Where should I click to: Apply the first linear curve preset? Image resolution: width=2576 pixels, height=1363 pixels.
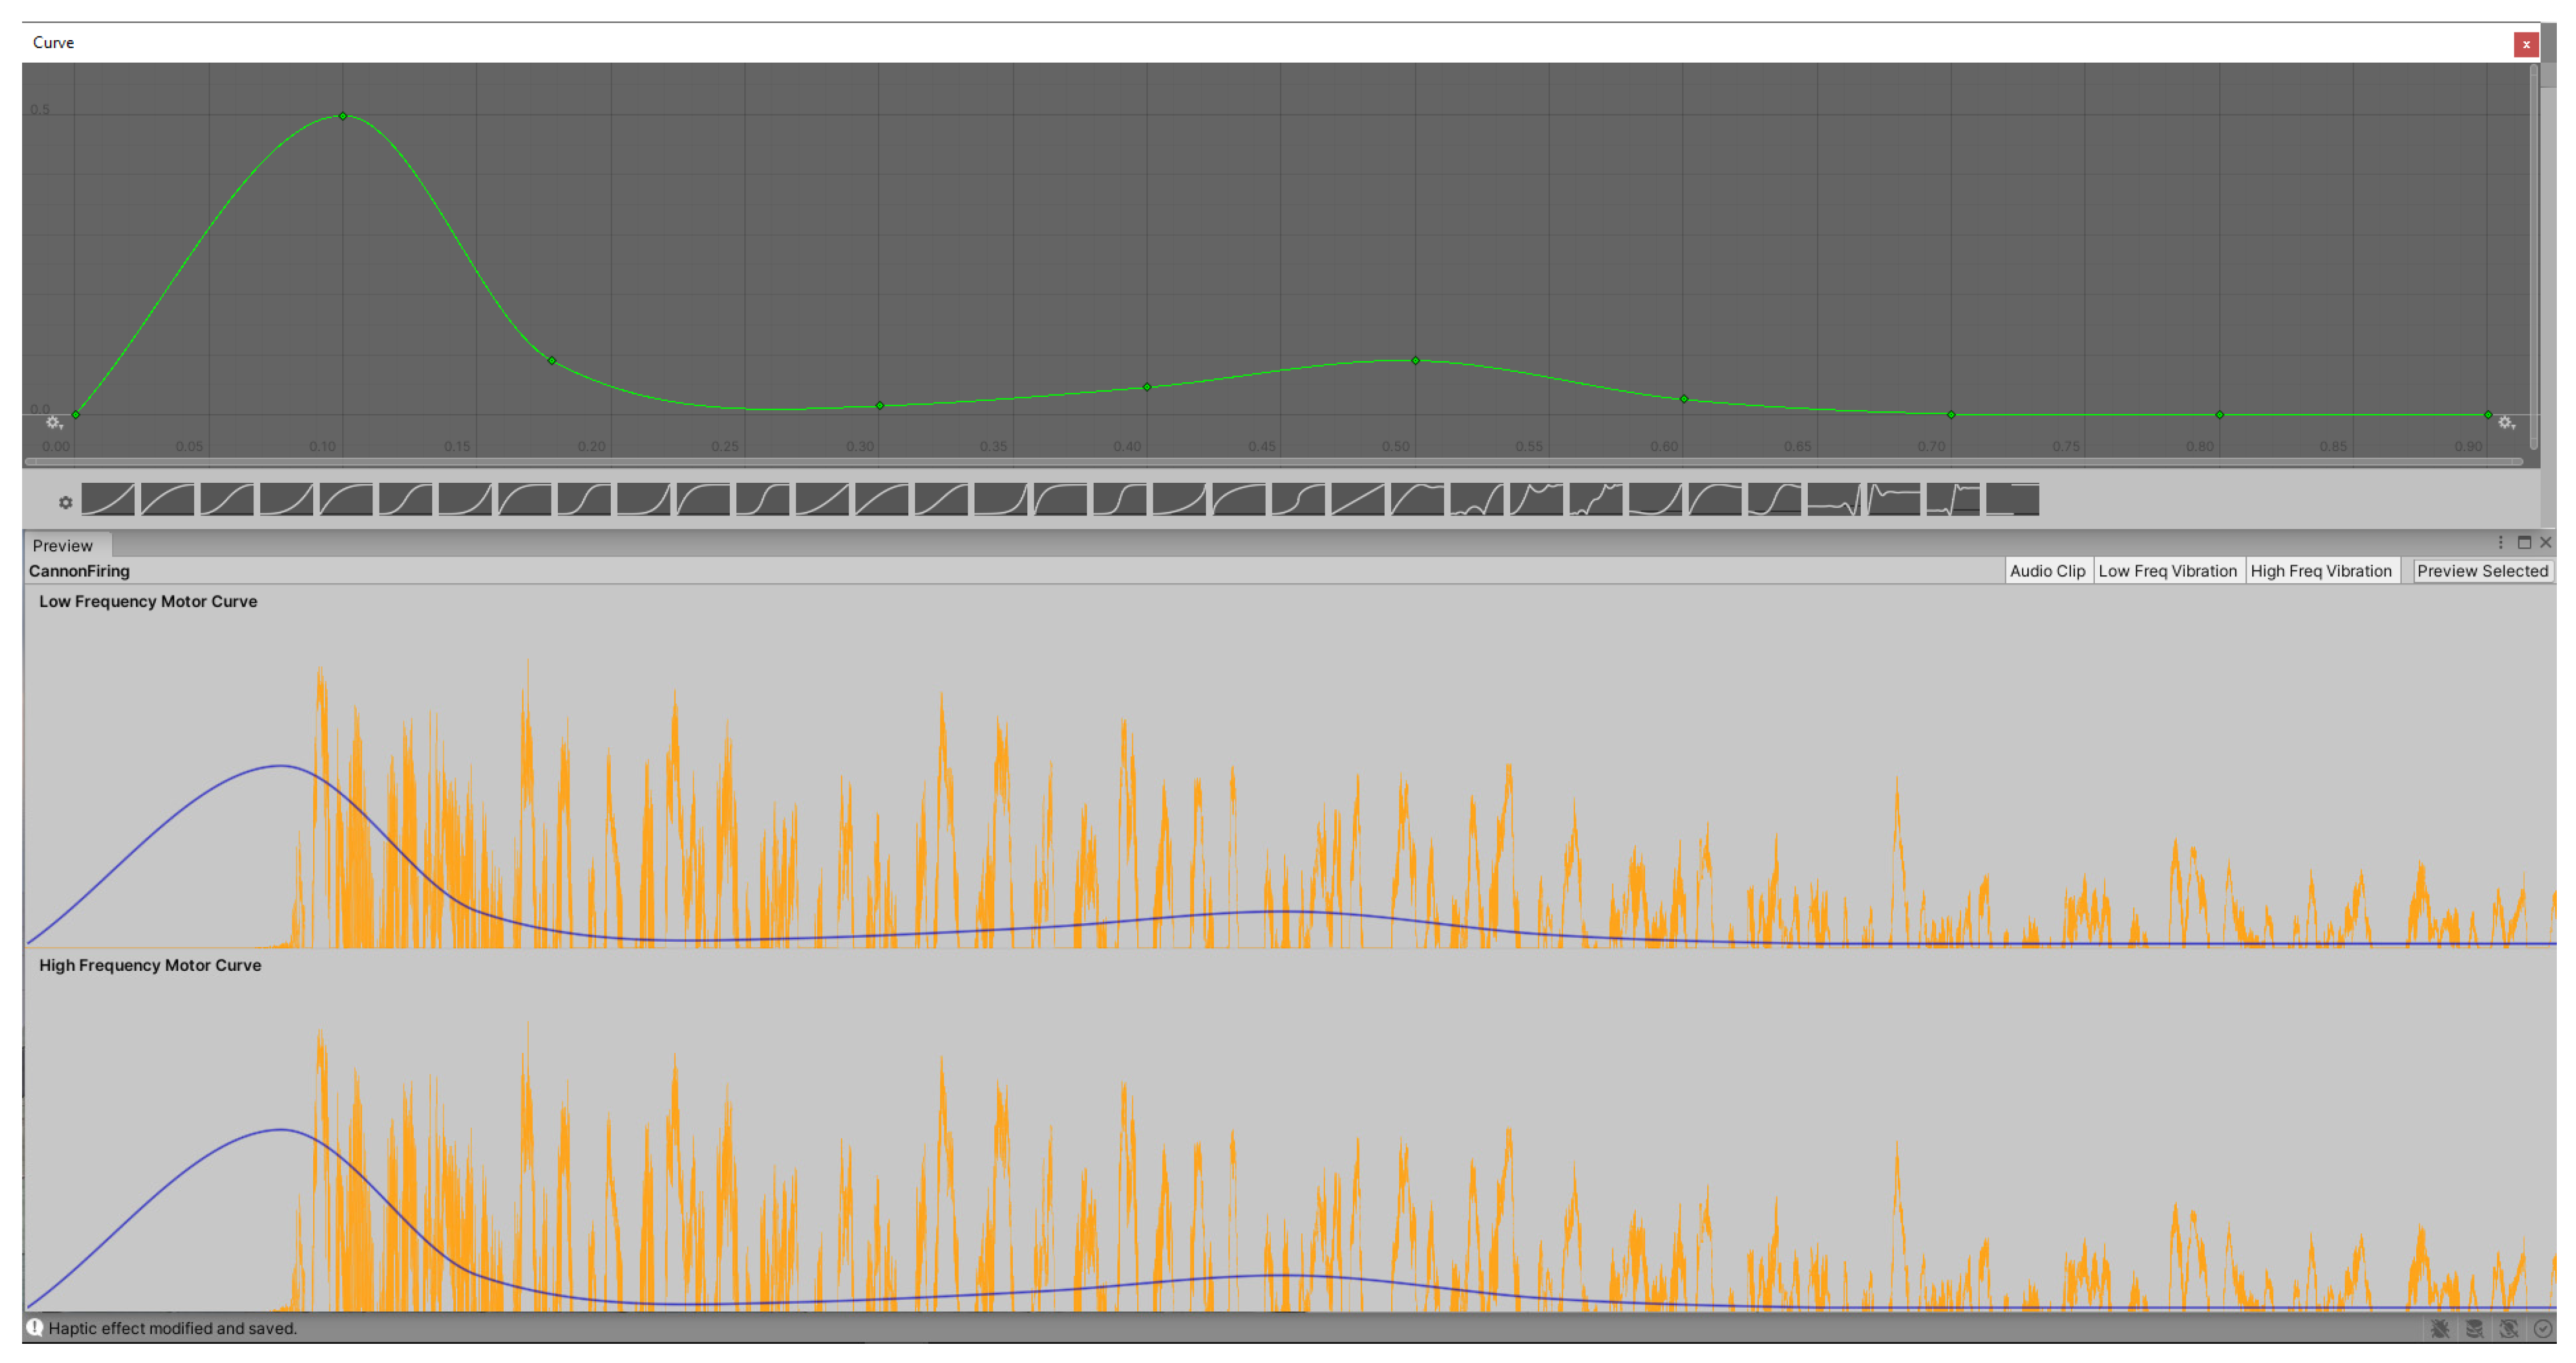click(108, 499)
